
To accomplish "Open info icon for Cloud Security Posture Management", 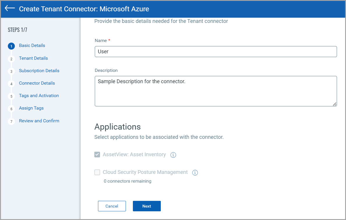I will tap(195, 173).
